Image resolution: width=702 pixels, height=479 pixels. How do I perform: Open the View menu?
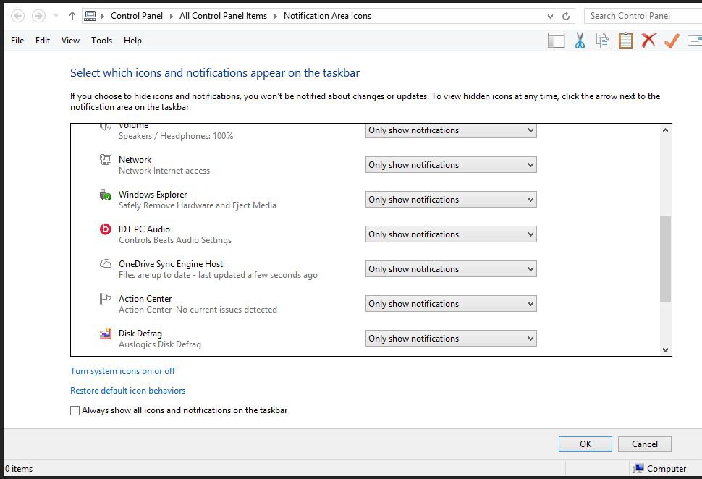tap(70, 41)
